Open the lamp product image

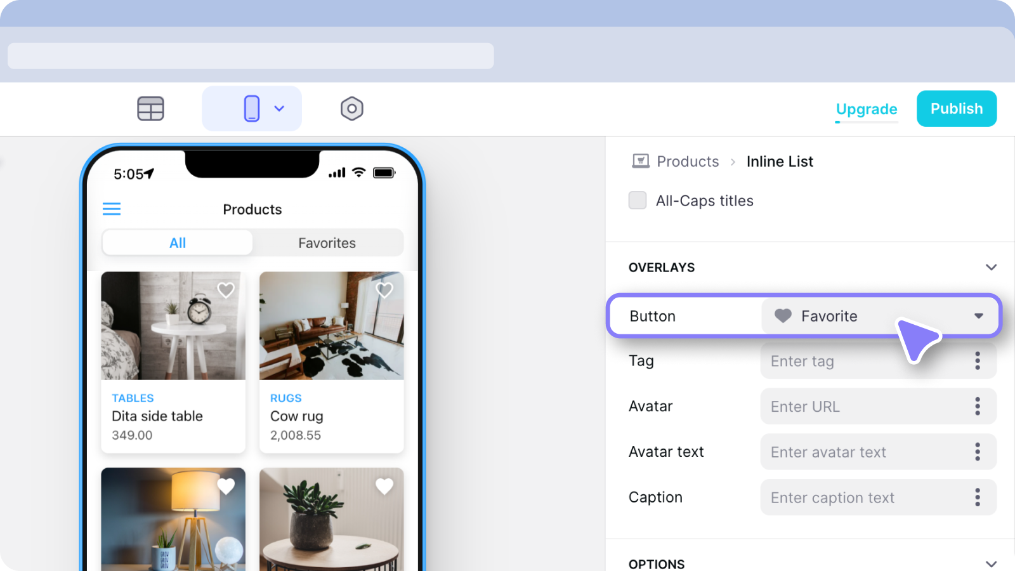(173, 519)
